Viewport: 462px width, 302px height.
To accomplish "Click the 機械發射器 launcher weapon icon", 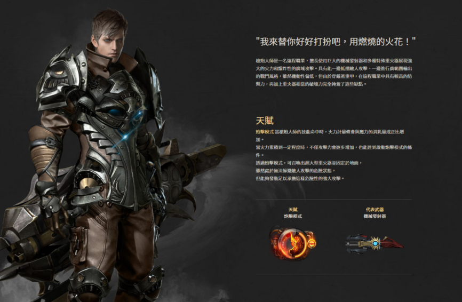I will click(375, 244).
